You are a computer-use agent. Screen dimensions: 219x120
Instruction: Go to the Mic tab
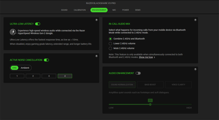tap(114, 10)
